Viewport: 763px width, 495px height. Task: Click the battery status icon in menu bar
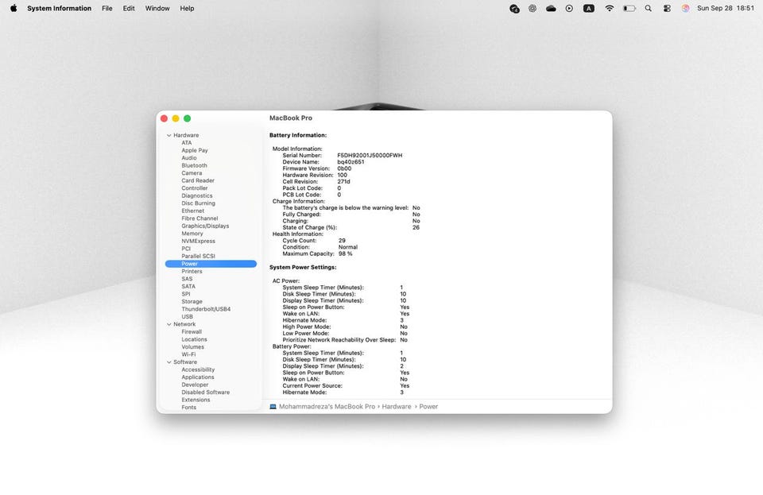click(629, 8)
